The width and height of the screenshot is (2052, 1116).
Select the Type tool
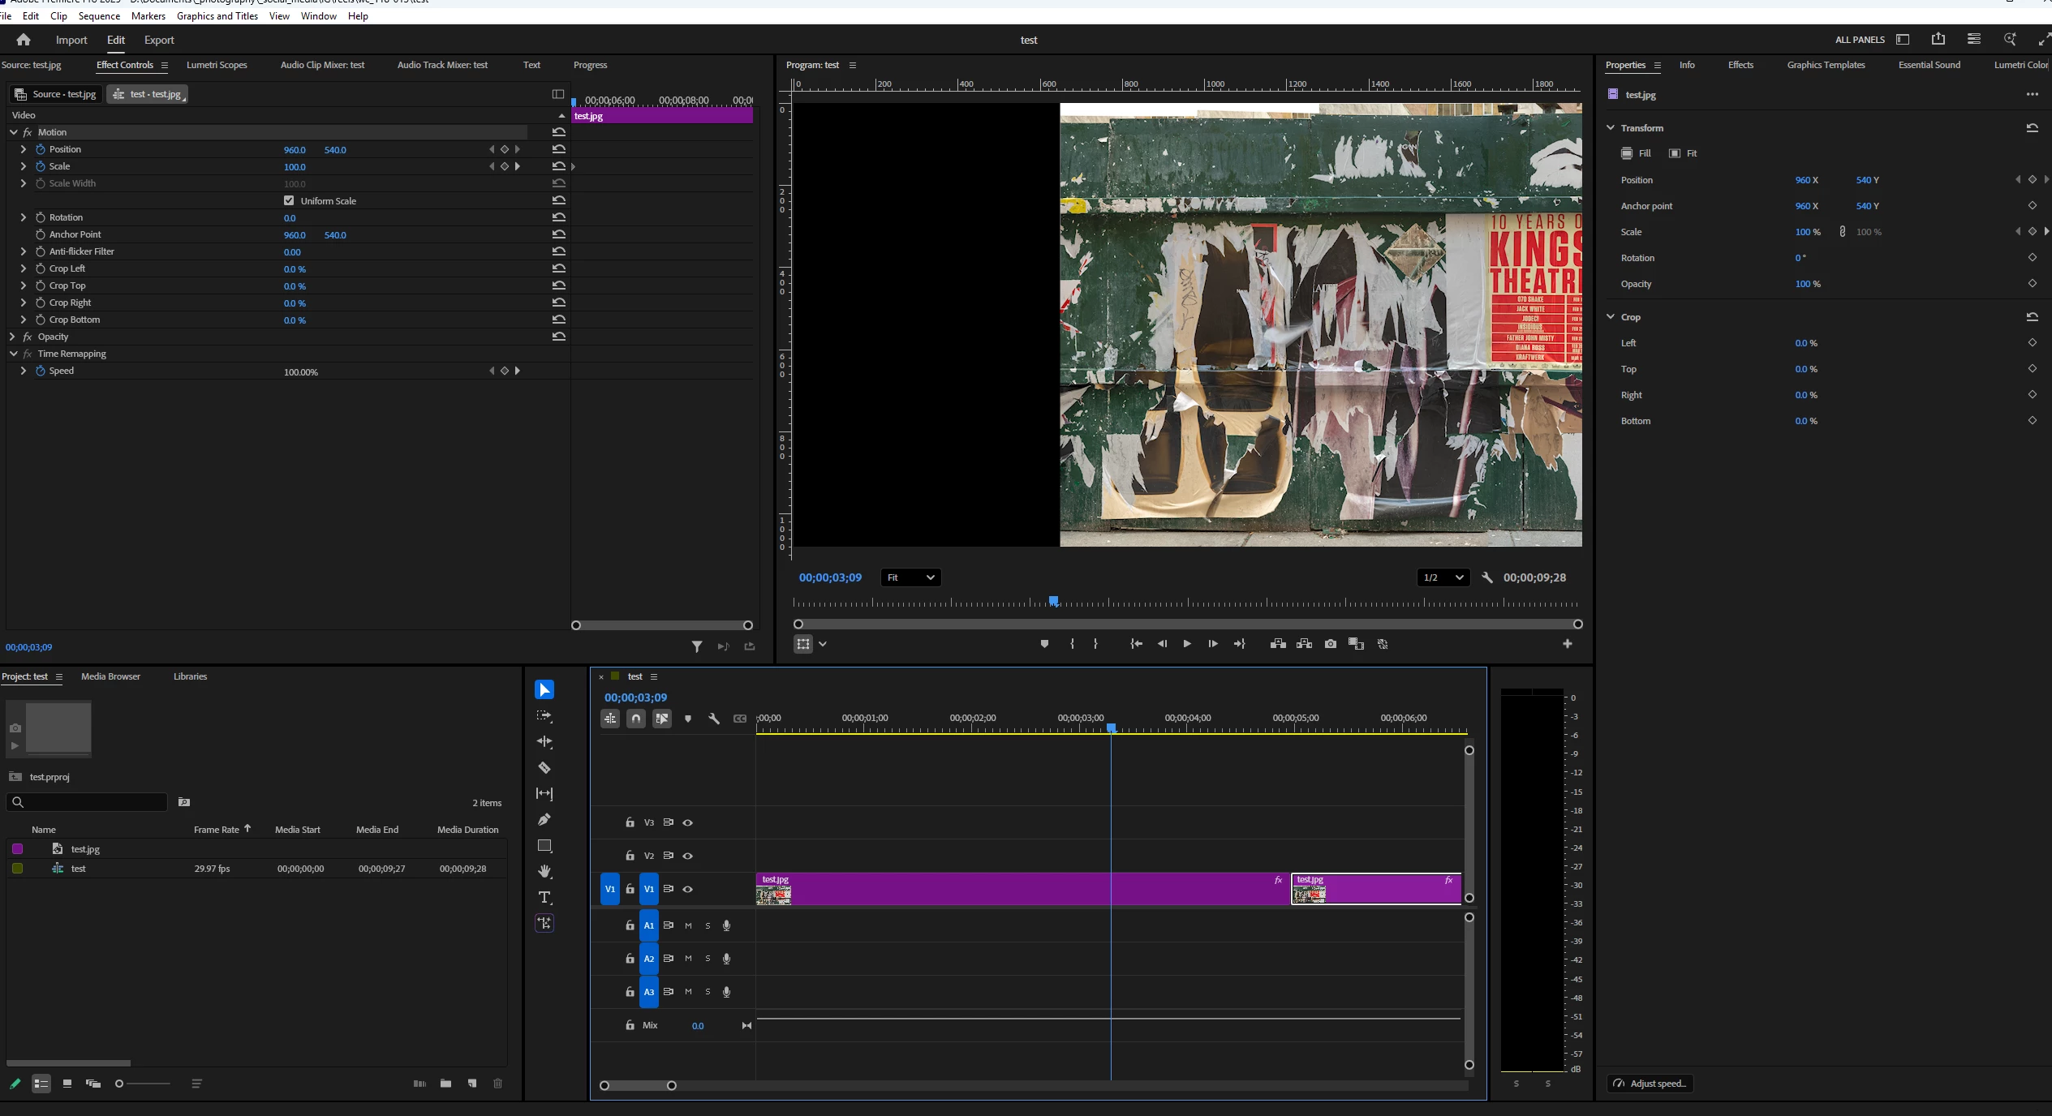pyautogui.click(x=544, y=897)
